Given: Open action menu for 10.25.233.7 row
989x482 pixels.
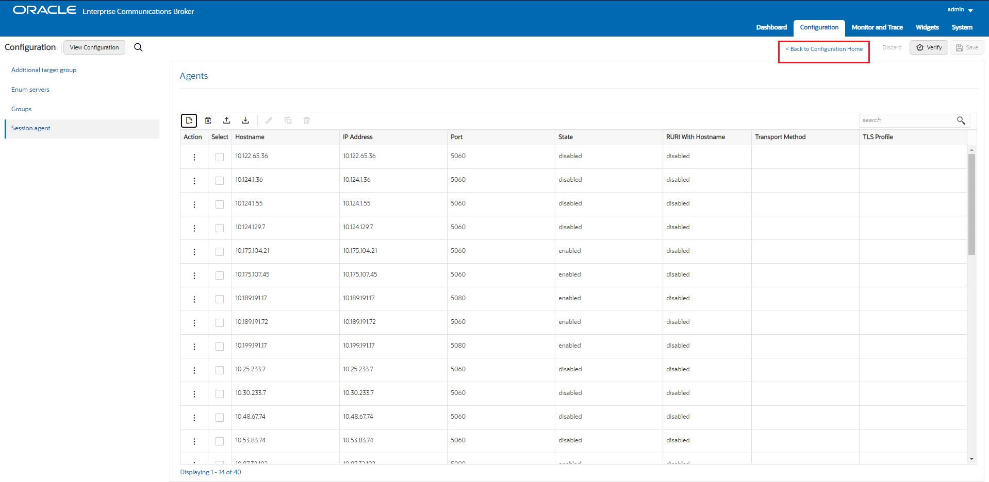Looking at the screenshot, I should (x=194, y=370).
